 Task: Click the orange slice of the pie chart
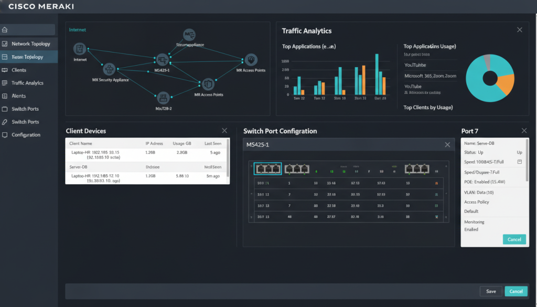coord(507,84)
